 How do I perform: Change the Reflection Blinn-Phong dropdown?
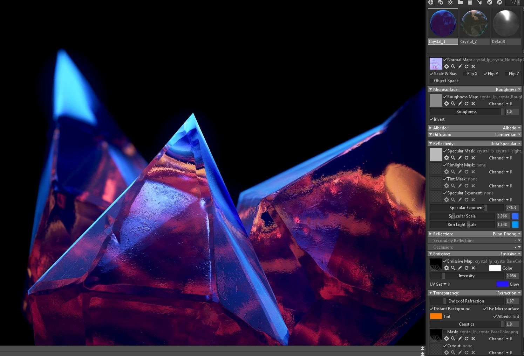[x=506, y=234]
